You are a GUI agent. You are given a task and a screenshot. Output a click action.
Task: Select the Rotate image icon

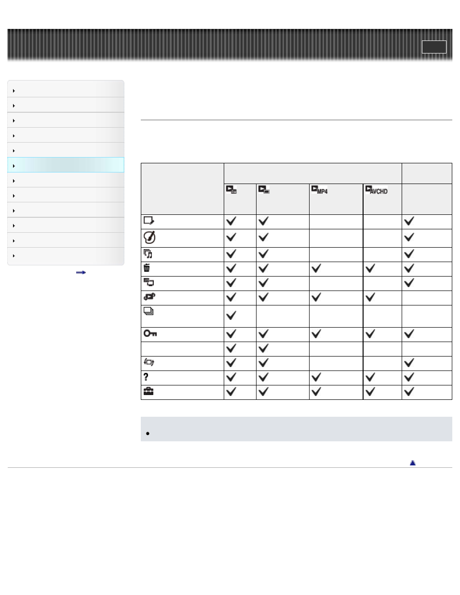coord(149,363)
